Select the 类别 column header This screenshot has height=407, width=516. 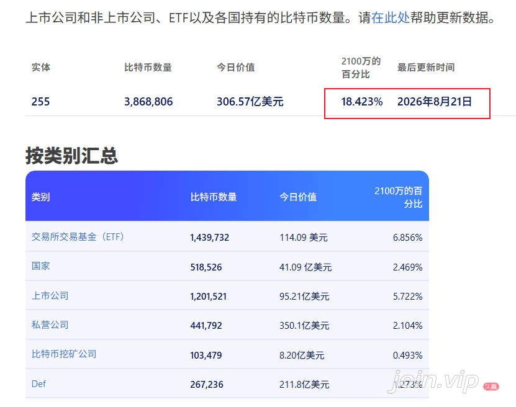[x=41, y=197]
